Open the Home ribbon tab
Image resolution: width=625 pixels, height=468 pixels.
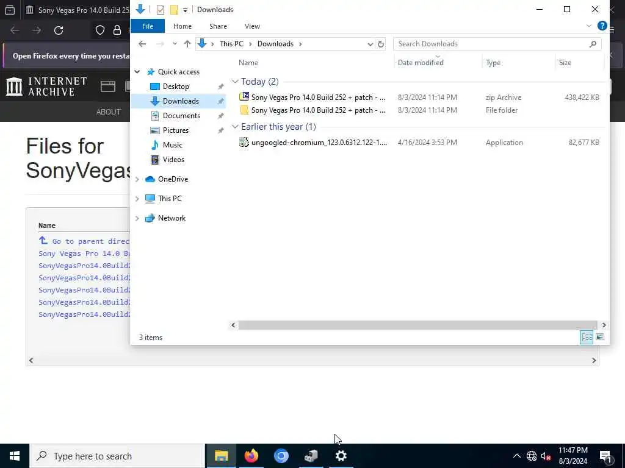coord(182,26)
